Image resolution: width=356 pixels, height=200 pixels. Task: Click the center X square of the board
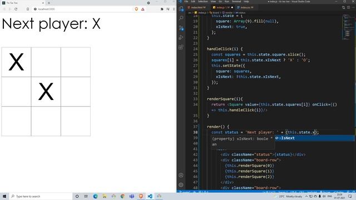pos(46,92)
